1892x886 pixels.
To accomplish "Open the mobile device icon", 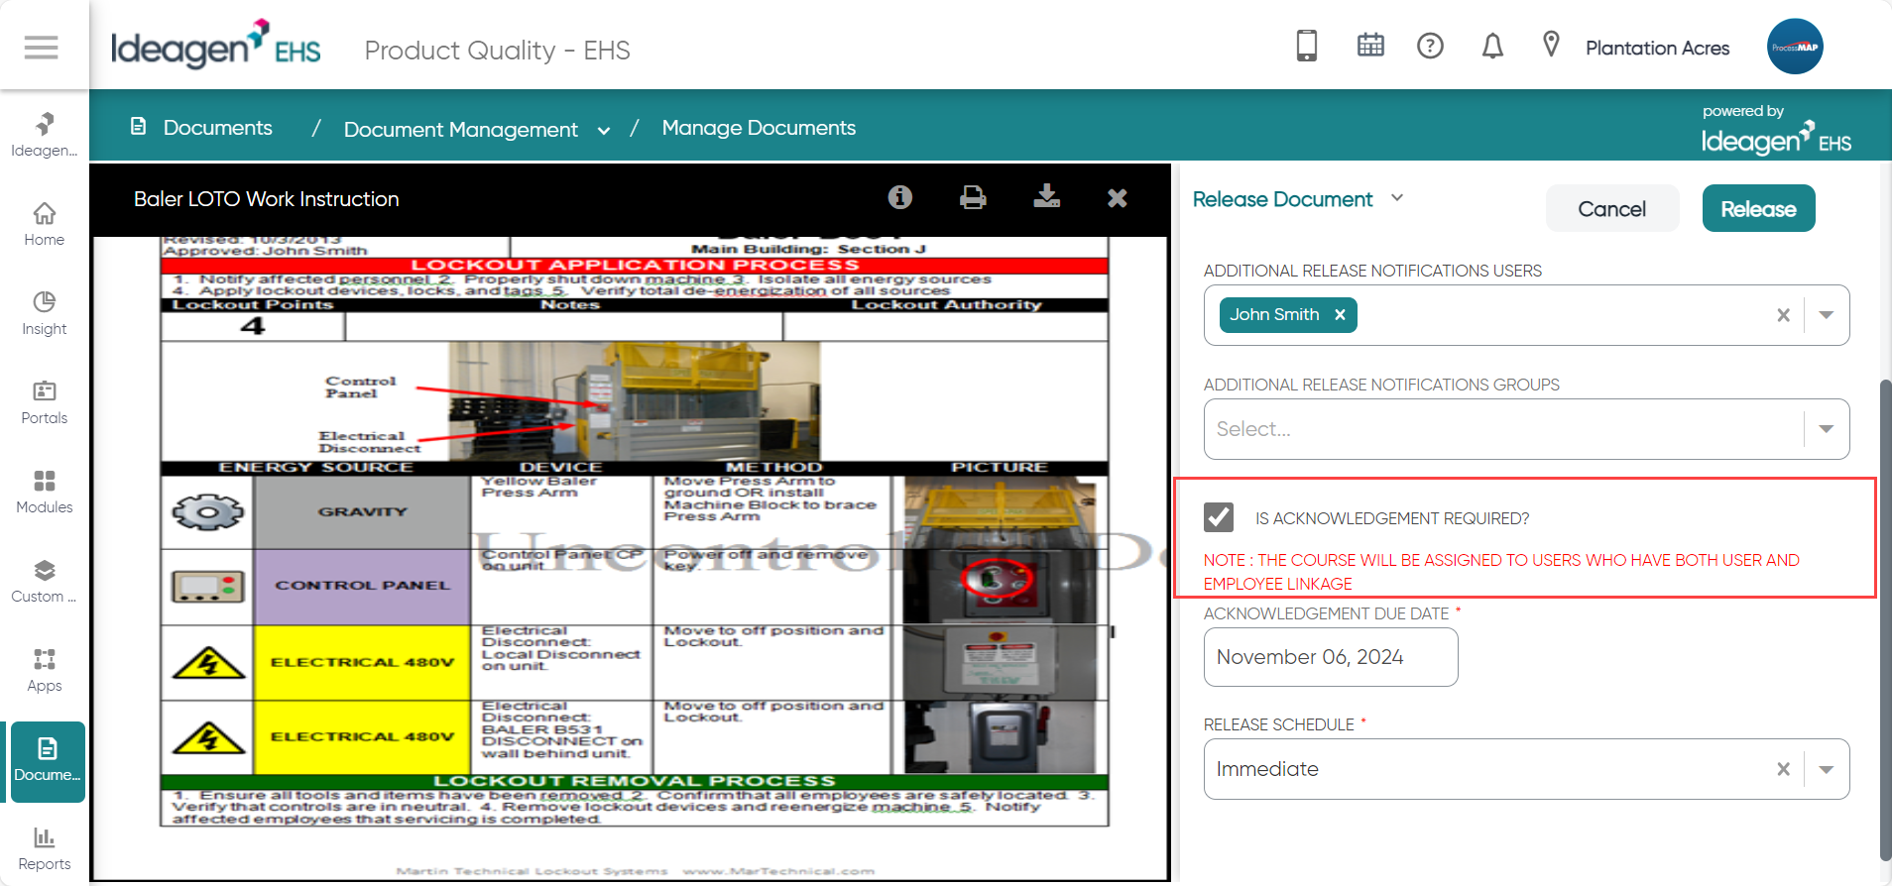I will (1307, 46).
